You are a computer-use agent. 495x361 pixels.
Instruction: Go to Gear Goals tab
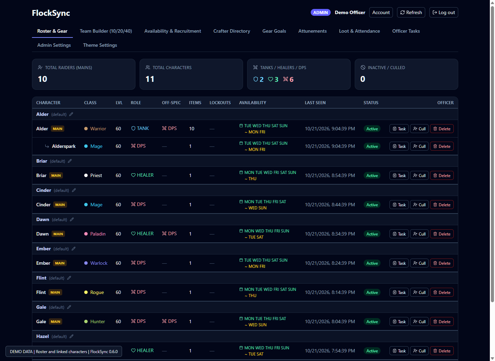pos(274,31)
